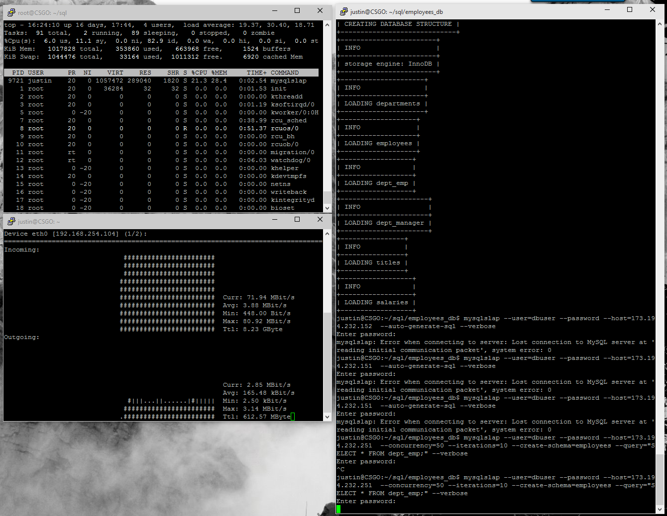Click 'LOADING titles' line

372,262
